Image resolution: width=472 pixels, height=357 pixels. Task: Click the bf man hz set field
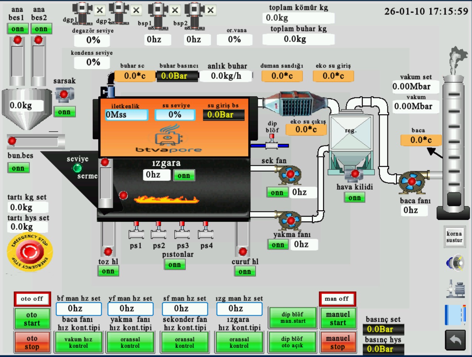pos(79,309)
